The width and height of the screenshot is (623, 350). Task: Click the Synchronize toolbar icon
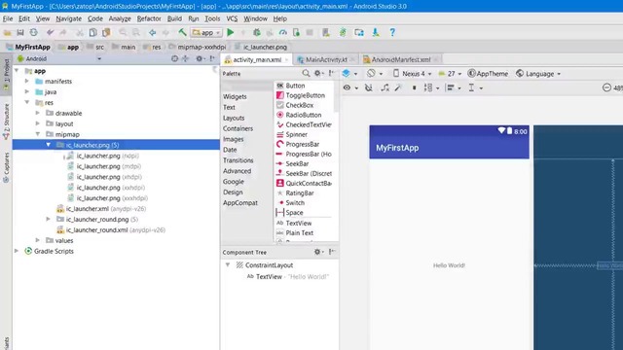pyautogui.click(x=34, y=32)
